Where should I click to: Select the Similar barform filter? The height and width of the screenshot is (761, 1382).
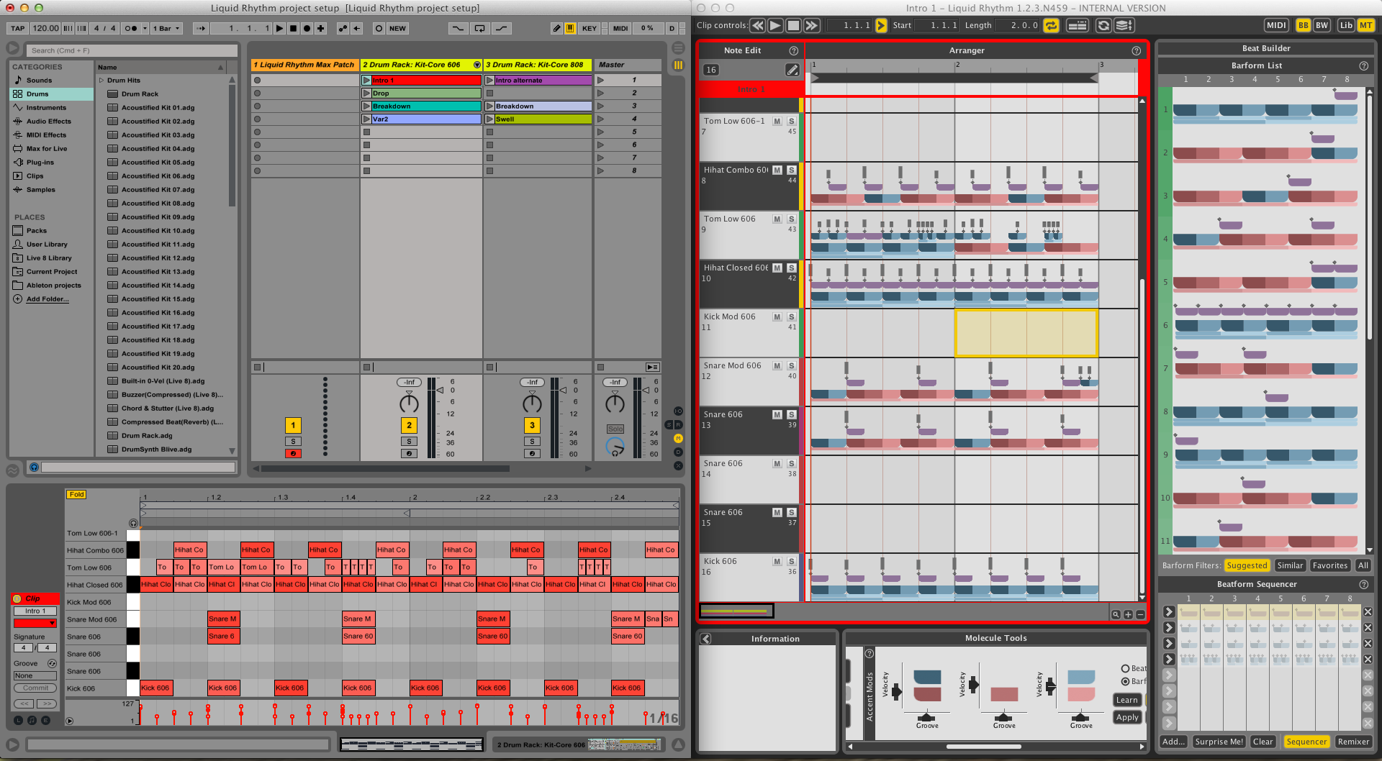click(1290, 565)
